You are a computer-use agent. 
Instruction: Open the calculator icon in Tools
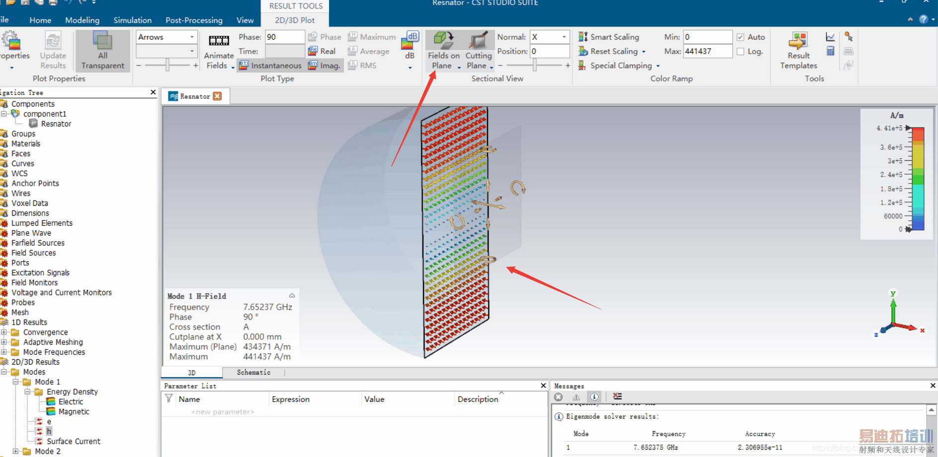tap(830, 51)
